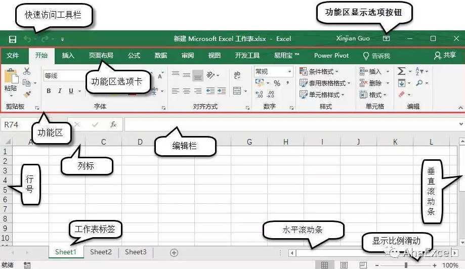Click the 共享 share button
This screenshot has width=465, height=269.
click(x=445, y=56)
